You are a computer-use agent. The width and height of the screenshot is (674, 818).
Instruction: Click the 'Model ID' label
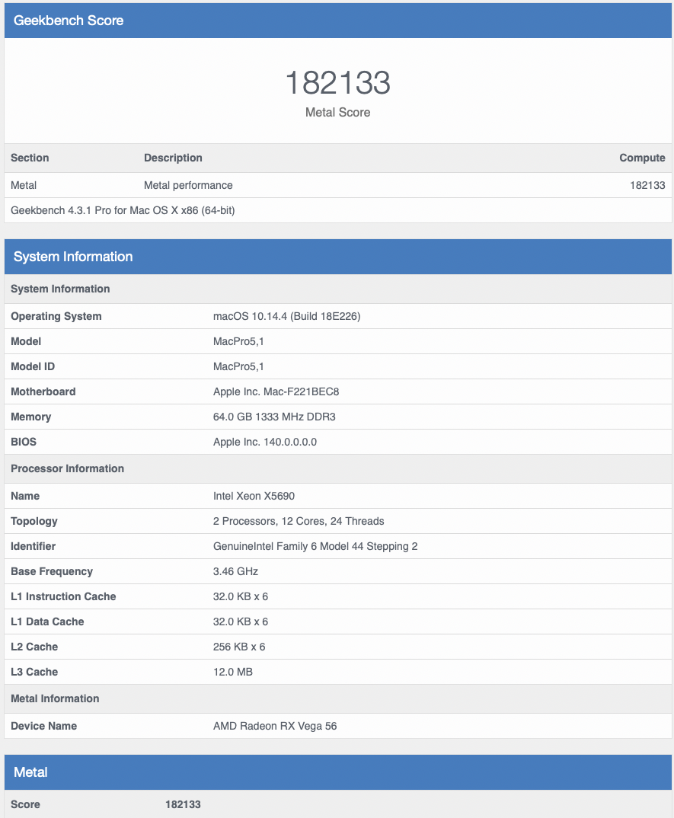[33, 366]
